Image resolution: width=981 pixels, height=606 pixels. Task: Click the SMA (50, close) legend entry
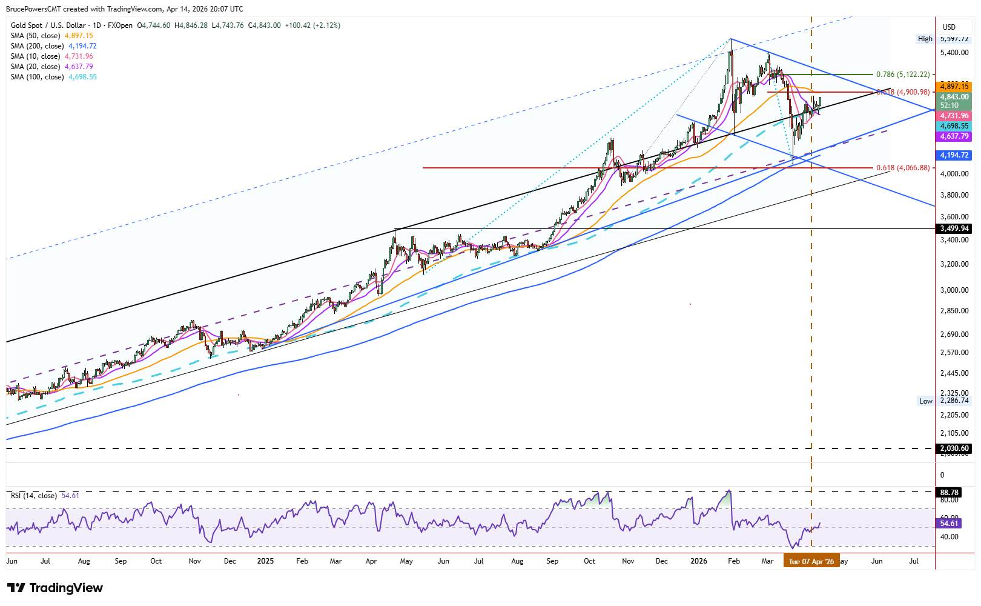pyautogui.click(x=52, y=36)
